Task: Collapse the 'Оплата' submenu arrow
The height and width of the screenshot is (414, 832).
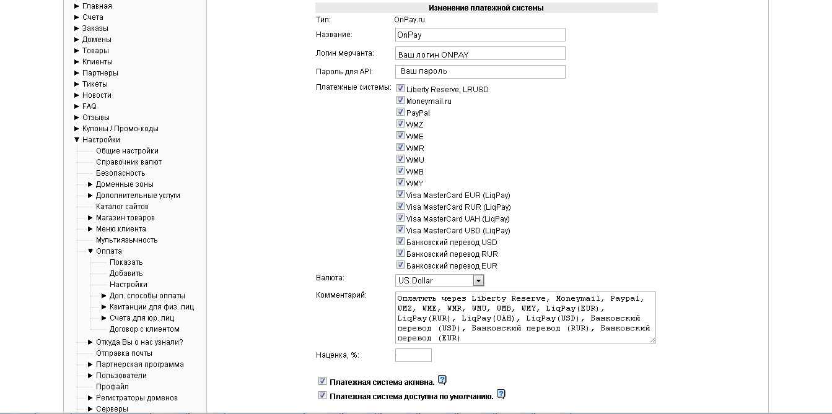Action: 90,251
